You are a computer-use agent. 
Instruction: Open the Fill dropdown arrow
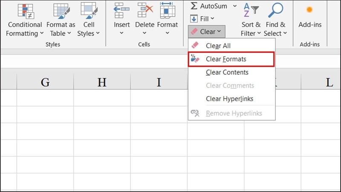coord(212,19)
